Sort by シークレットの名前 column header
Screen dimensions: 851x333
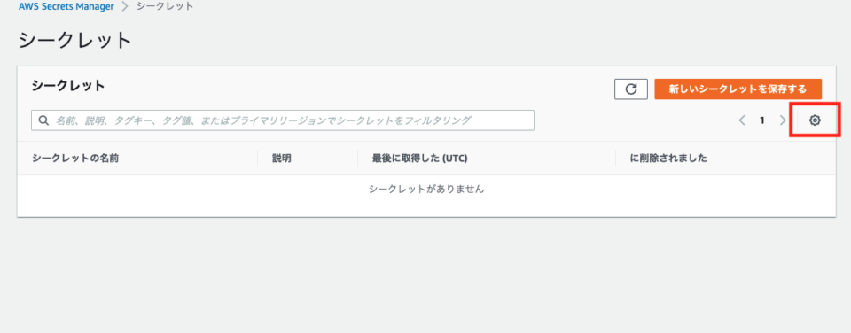point(75,159)
